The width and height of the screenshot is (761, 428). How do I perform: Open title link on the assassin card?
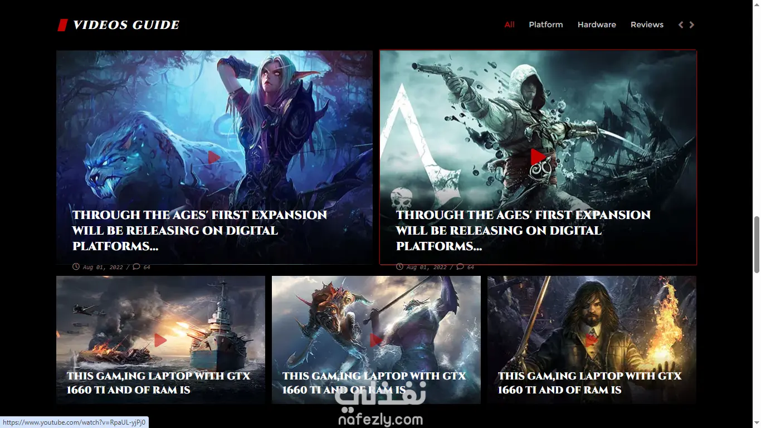click(523, 231)
